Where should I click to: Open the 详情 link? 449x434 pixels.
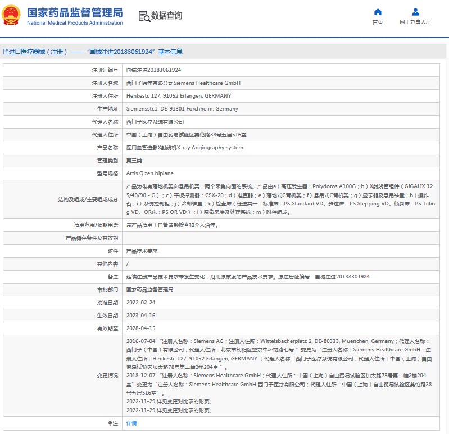click(x=131, y=423)
